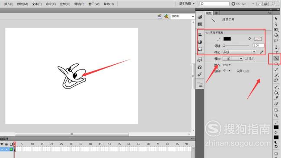This screenshot has width=281, height=158.
Task: Open the 修改(M) menu
Action: pos(22,4)
